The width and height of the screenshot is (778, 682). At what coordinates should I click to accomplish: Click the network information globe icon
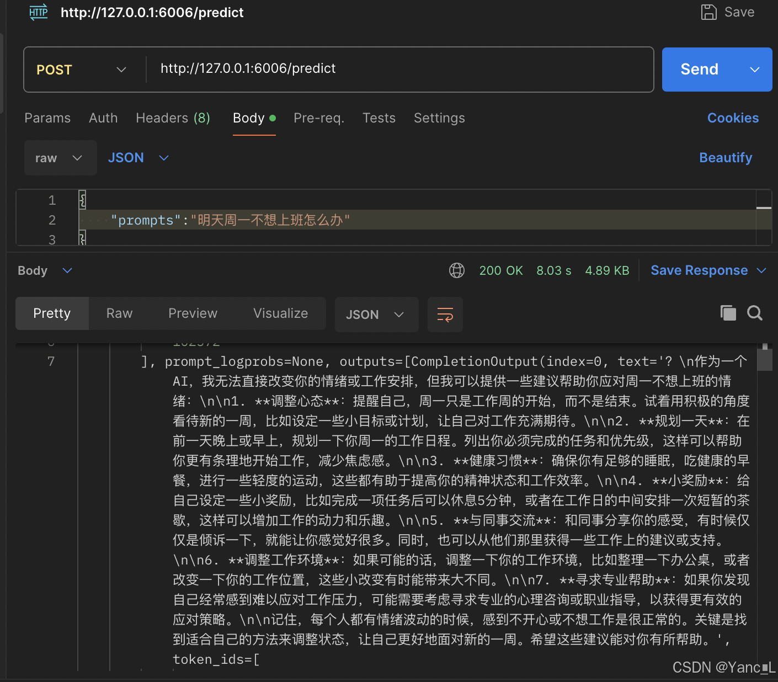(456, 270)
